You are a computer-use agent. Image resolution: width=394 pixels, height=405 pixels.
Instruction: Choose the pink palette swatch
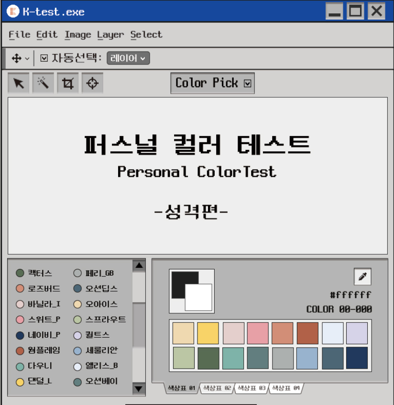pyautogui.click(x=258, y=333)
